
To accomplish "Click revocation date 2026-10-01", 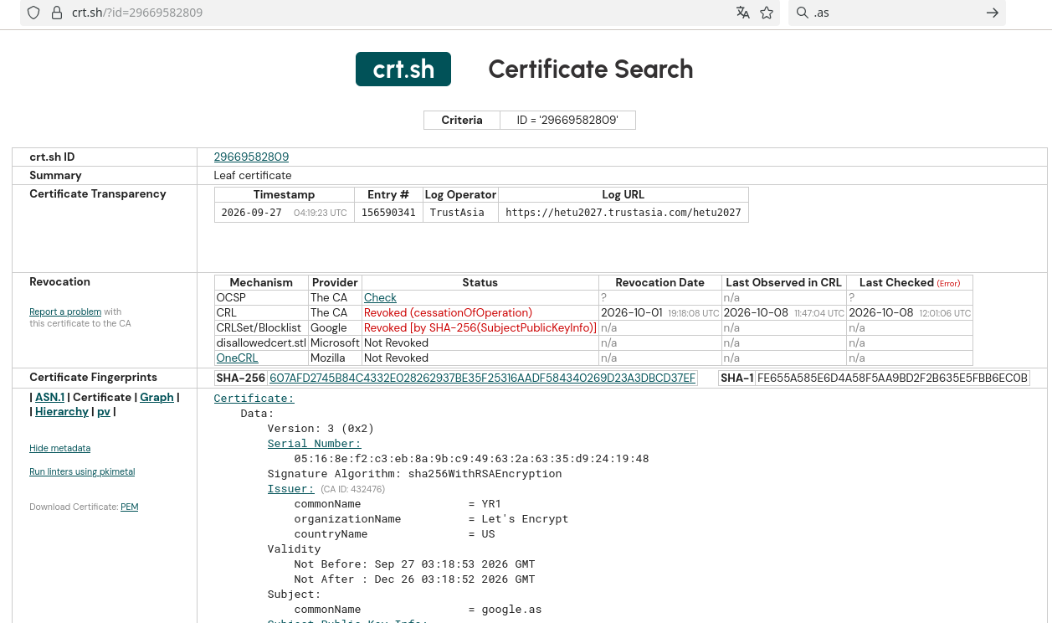I will click(x=660, y=312).
